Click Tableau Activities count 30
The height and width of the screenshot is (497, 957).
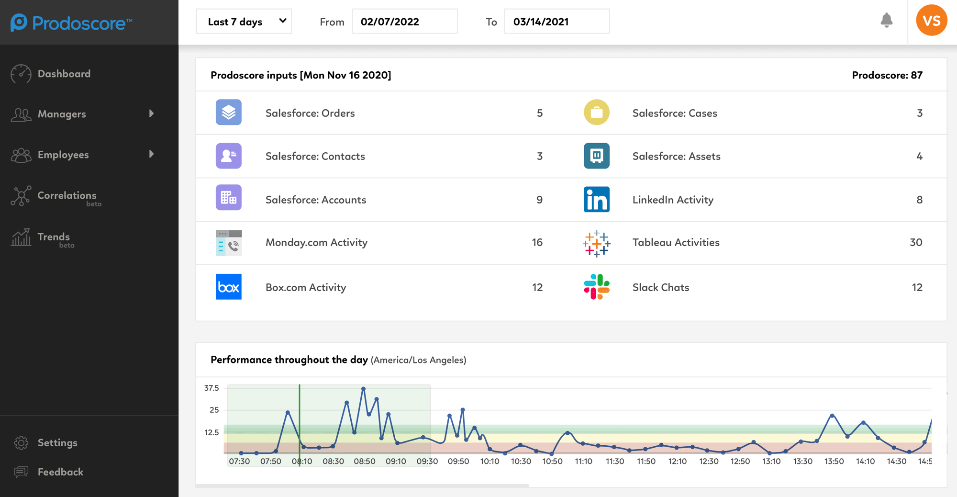pos(916,242)
